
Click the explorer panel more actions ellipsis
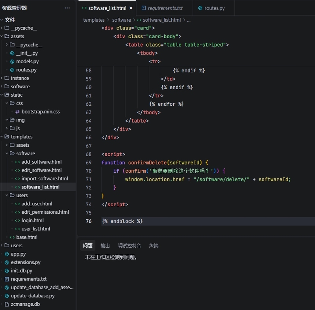pos(67,8)
